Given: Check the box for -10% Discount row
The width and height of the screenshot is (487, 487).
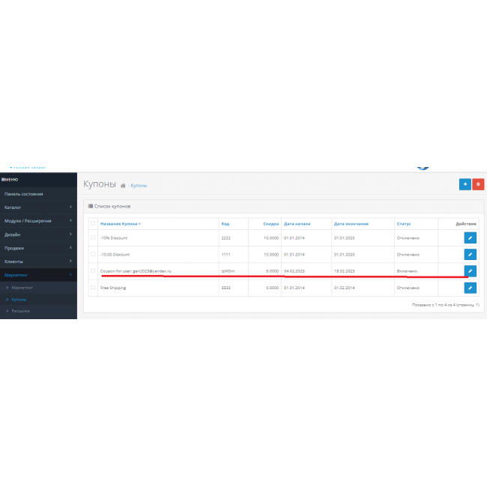Looking at the screenshot, I should tap(93, 238).
